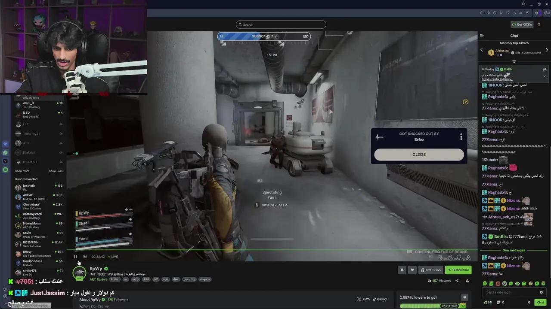The width and height of the screenshot is (551, 309).
Task: Click the Show Less link in sidebar
Action: pyautogui.click(x=56, y=171)
